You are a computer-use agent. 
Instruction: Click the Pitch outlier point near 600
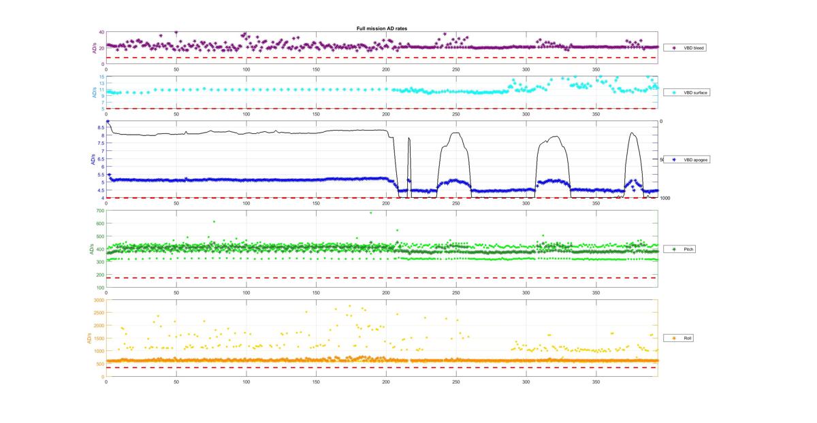click(x=214, y=221)
